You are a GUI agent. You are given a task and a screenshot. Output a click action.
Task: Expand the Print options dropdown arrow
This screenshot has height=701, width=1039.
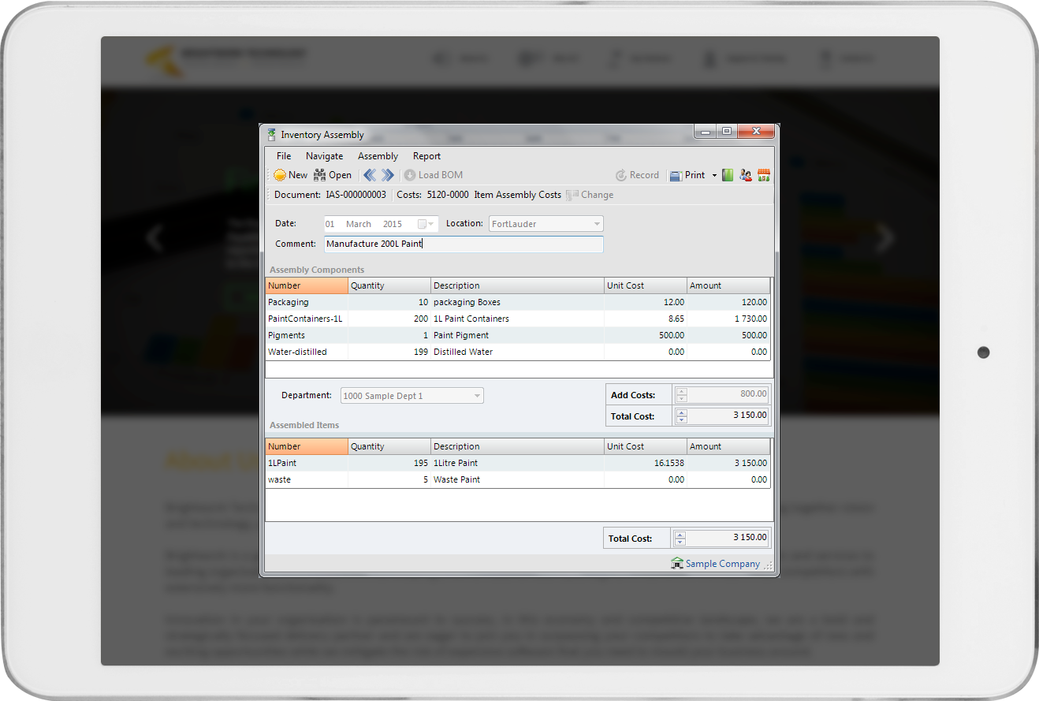[714, 175]
